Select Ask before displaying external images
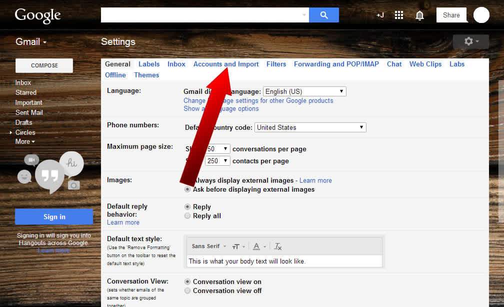504x307 pixels. 187,190
